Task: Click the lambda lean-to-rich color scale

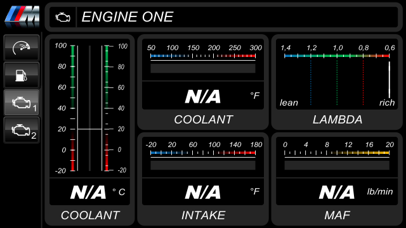Action: click(x=337, y=56)
